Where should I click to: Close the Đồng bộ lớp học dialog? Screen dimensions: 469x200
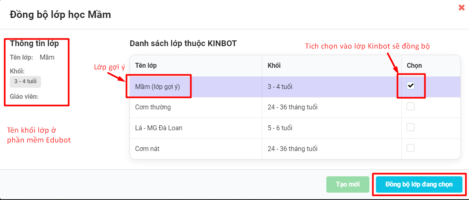coord(461,7)
